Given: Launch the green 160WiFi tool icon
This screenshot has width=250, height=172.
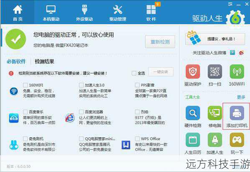Looking at the screenshot, I should [237, 71].
